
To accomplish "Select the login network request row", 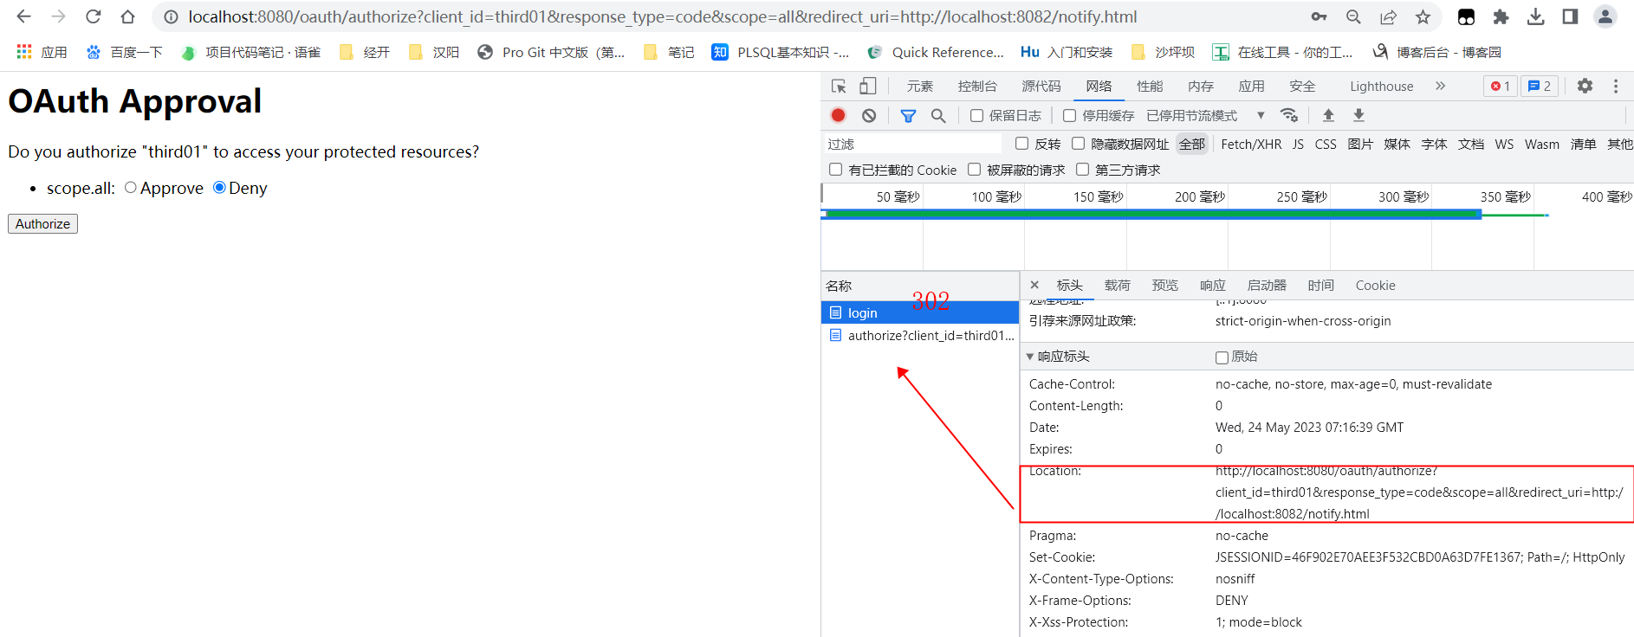I will tap(920, 312).
